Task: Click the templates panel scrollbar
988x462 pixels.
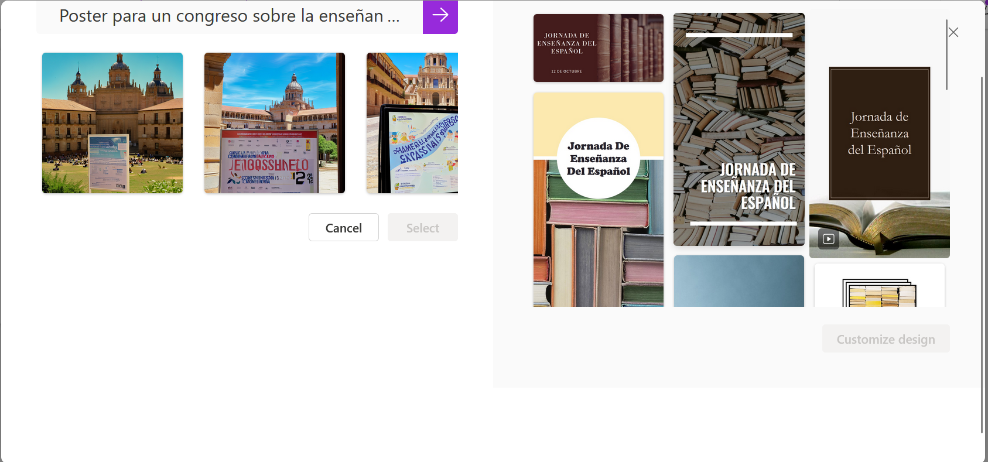Action: coord(946,56)
